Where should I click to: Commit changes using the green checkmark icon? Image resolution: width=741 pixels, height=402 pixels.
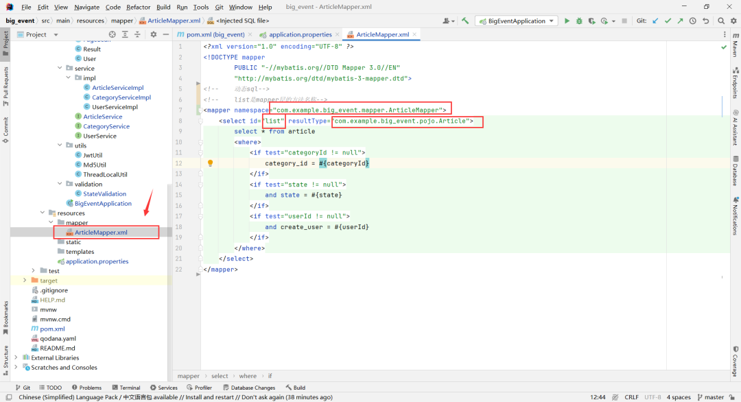pos(668,21)
